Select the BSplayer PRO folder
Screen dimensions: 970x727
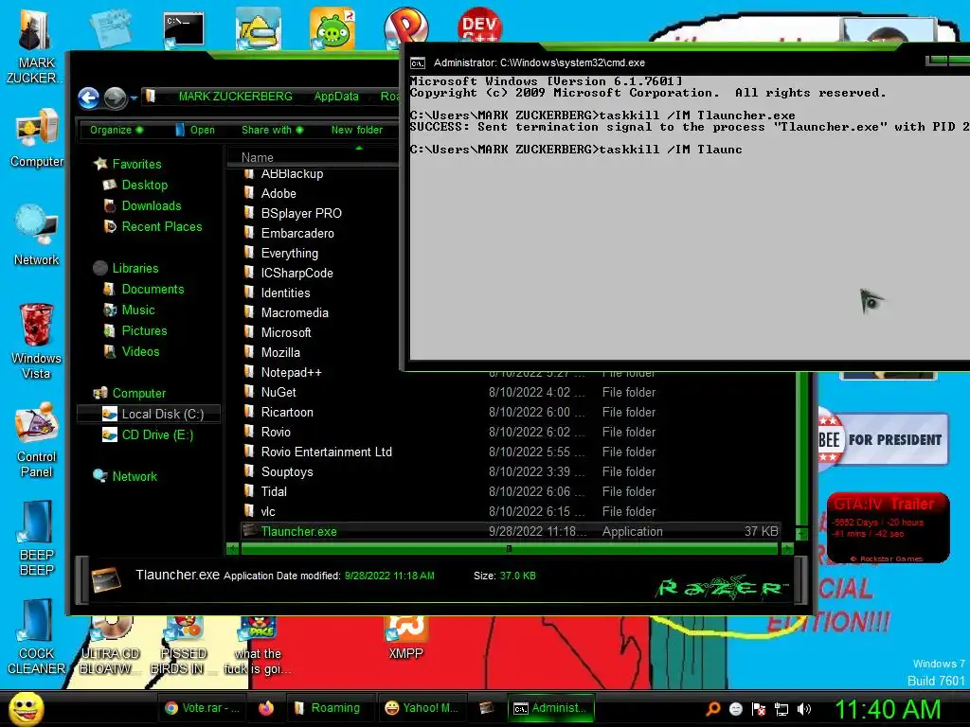[300, 213]
